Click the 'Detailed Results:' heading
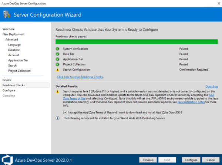This screenshot has height=165, width=222. coord(67,86)
